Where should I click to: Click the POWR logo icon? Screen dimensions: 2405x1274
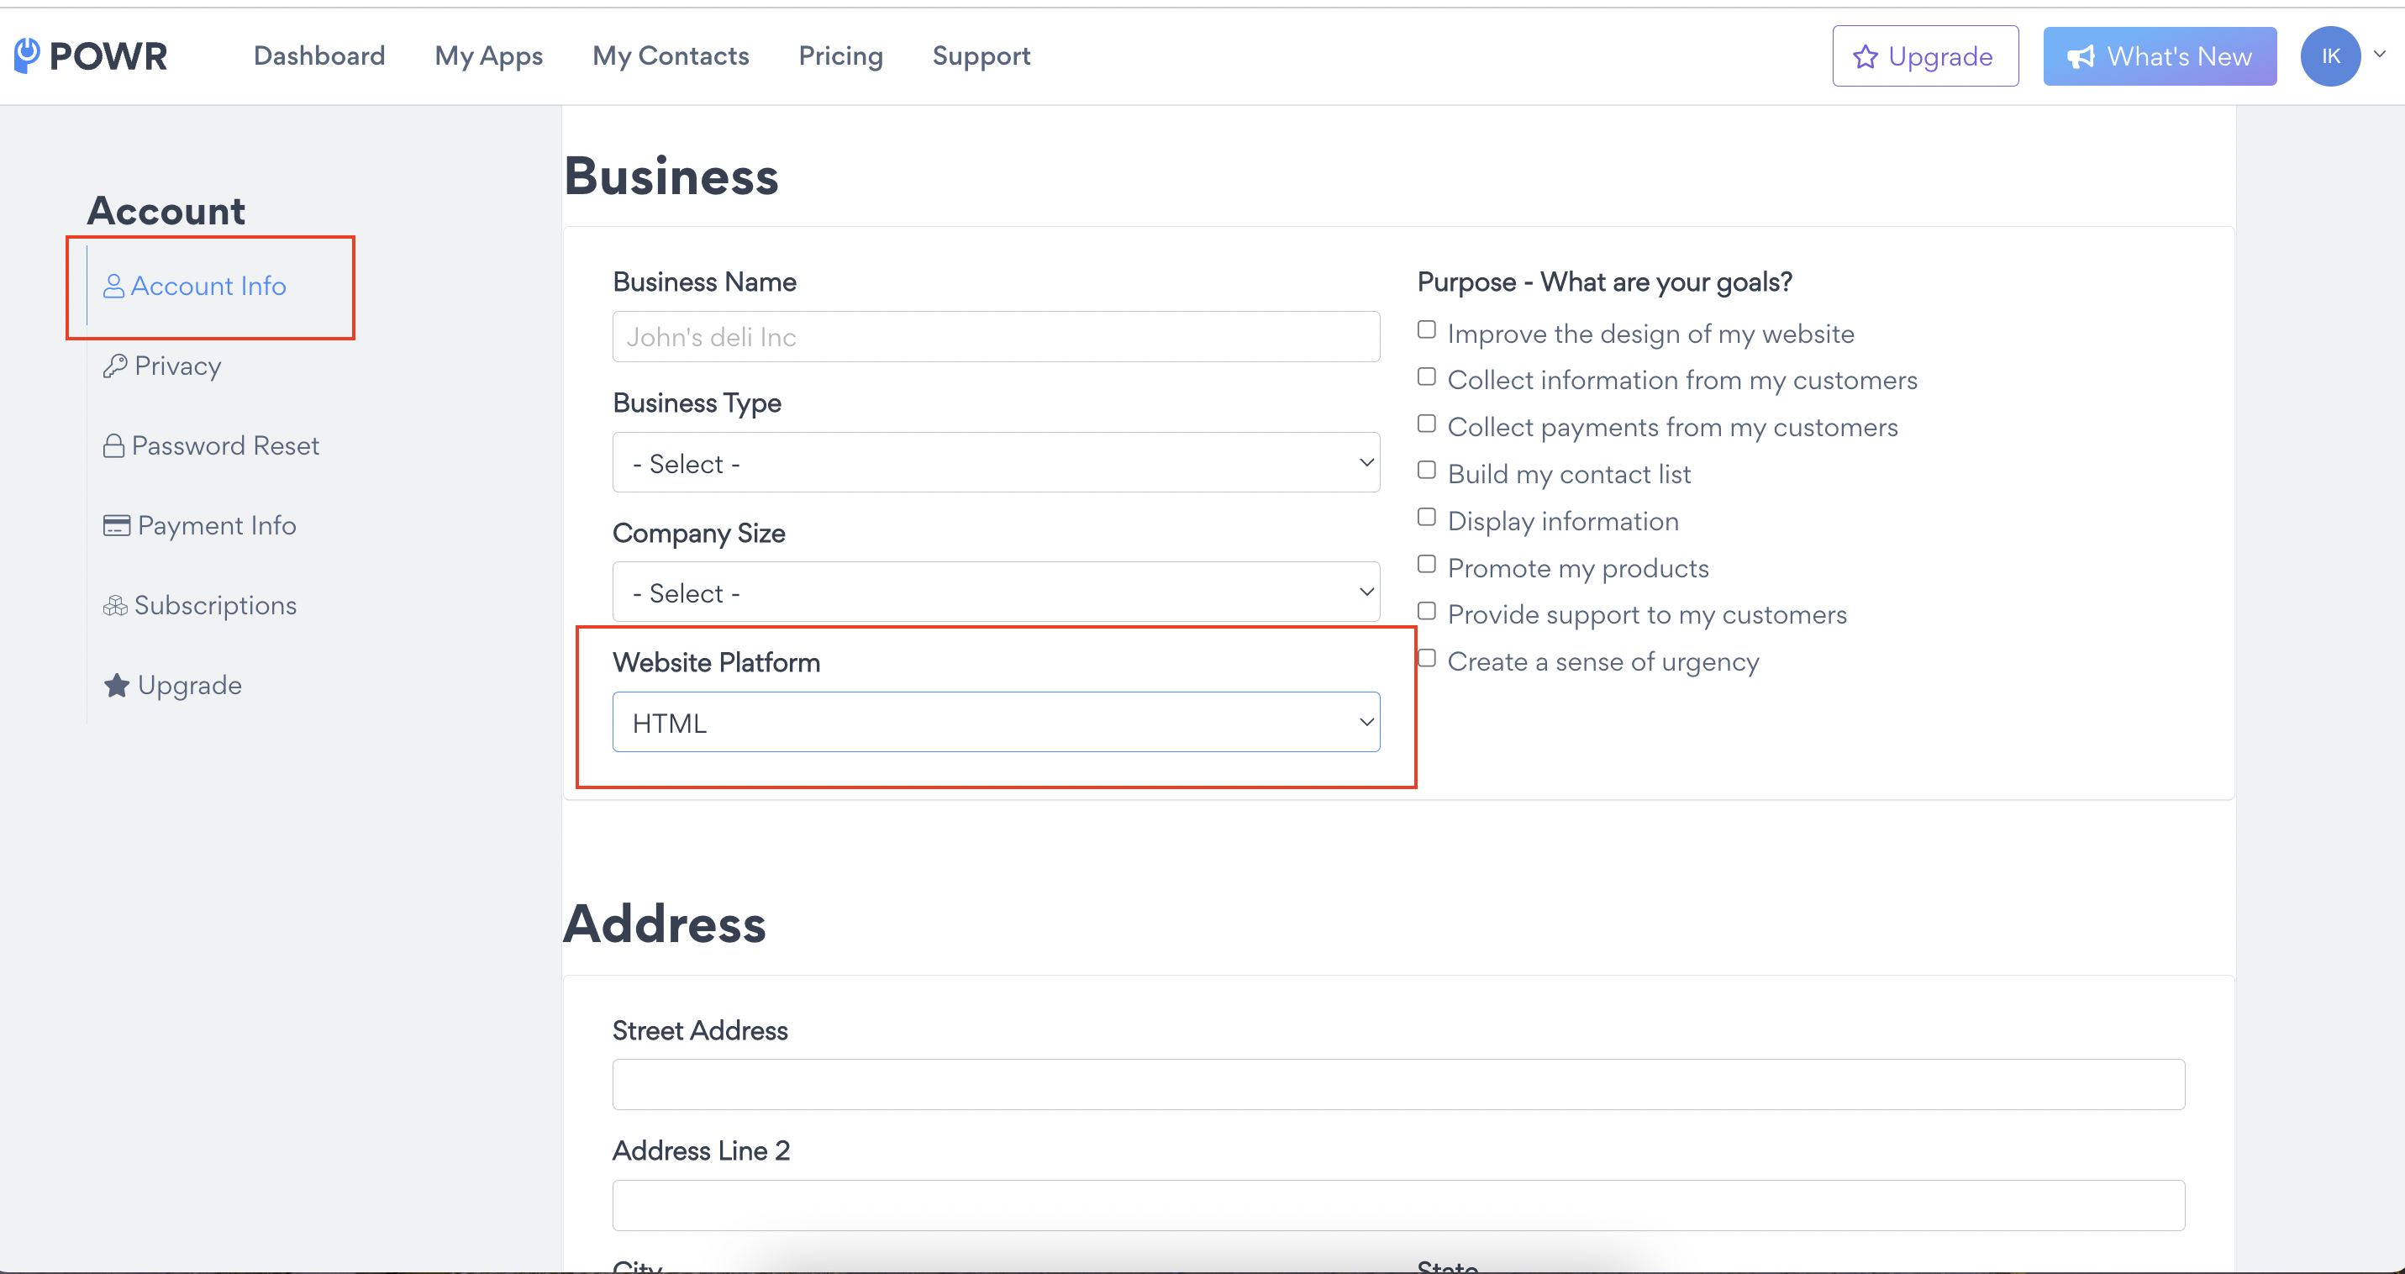27,55
